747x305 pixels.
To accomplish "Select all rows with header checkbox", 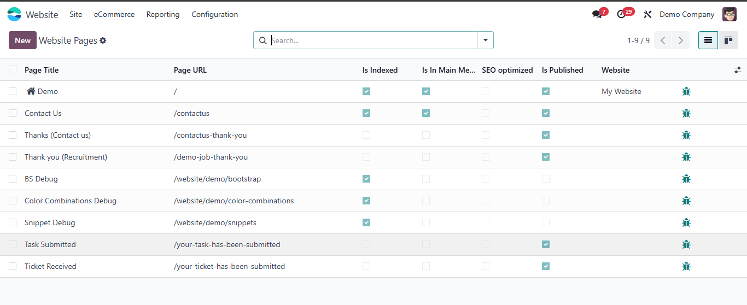I will (x=13, y=69).
